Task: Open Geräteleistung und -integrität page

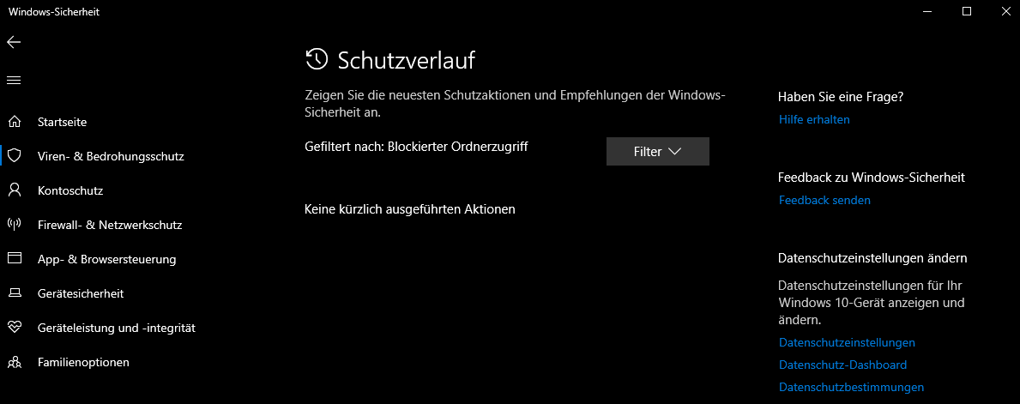Action: [x=117, y=328]
